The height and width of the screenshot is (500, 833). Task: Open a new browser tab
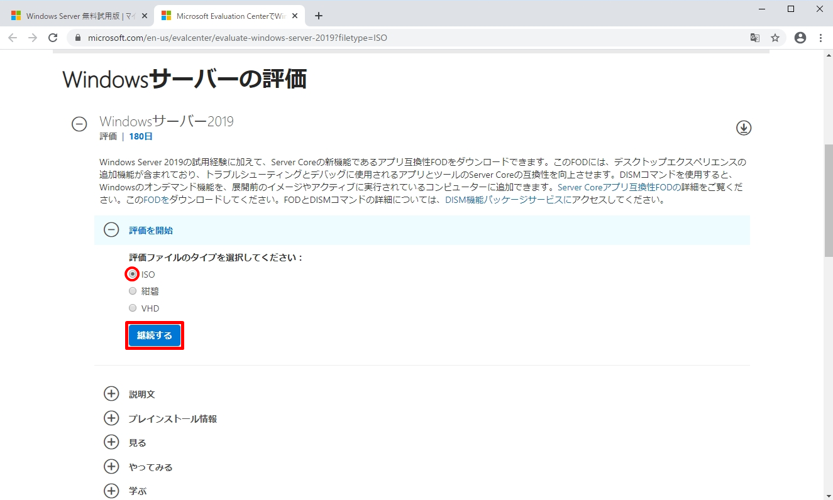(x=319, y=16)
